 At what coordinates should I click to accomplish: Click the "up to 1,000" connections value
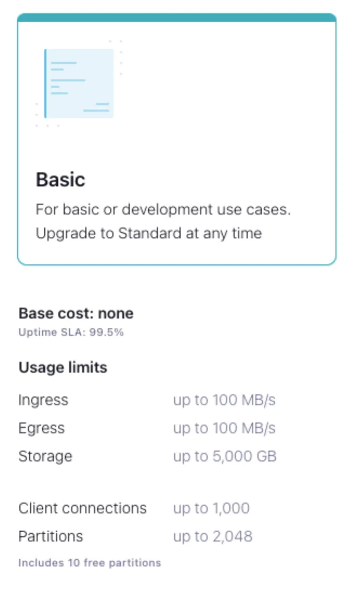pos(211,508)
